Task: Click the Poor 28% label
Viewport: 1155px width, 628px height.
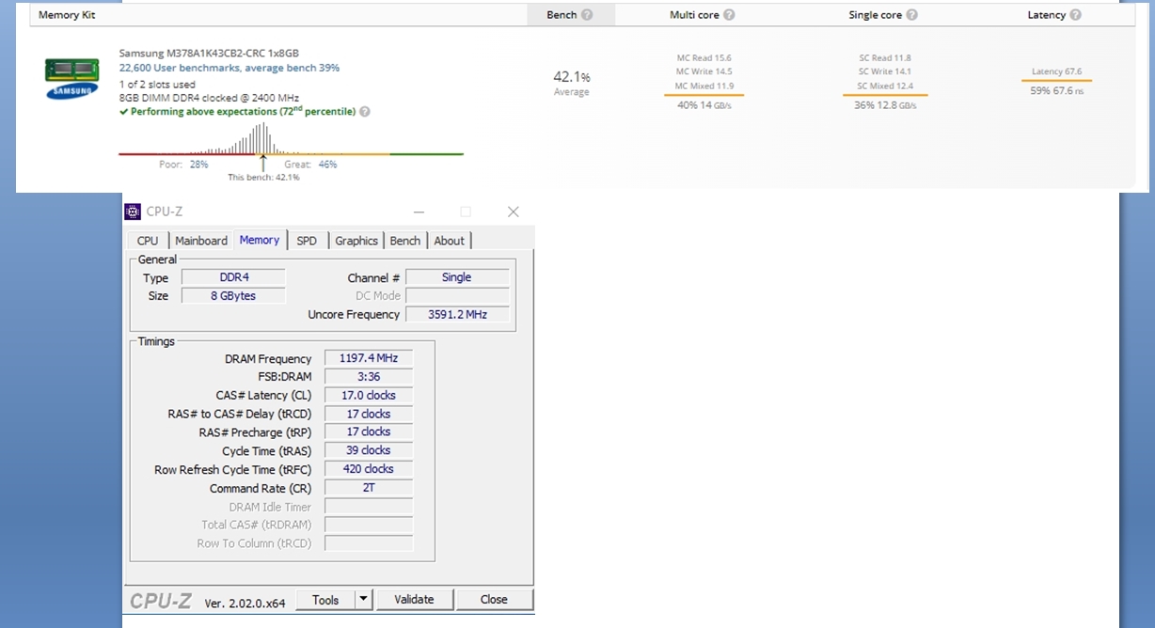Action: (x=183, y=165)
